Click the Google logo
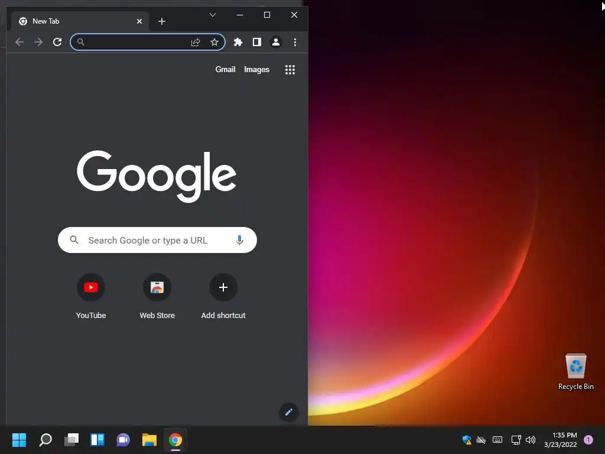The height and width of the screenshot is (454, 605). click(x=157, y=176)
